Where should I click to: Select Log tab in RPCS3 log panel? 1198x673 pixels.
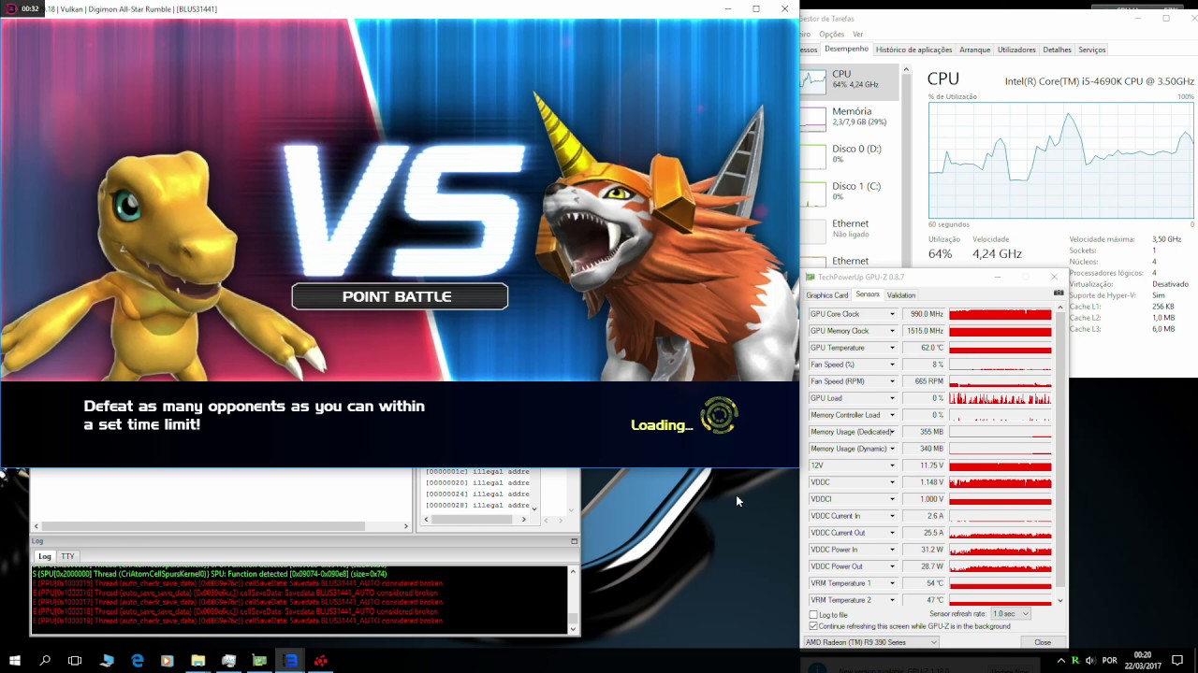click(x=44, y=556)
